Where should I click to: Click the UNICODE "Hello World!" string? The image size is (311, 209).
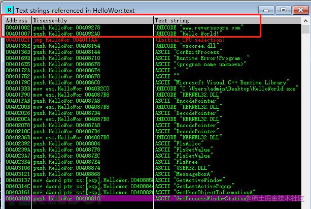point(188,34)
